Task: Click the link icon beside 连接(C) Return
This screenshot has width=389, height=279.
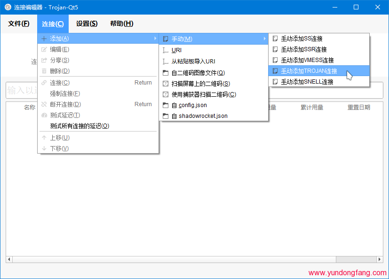Action: (x=44, y=83)
